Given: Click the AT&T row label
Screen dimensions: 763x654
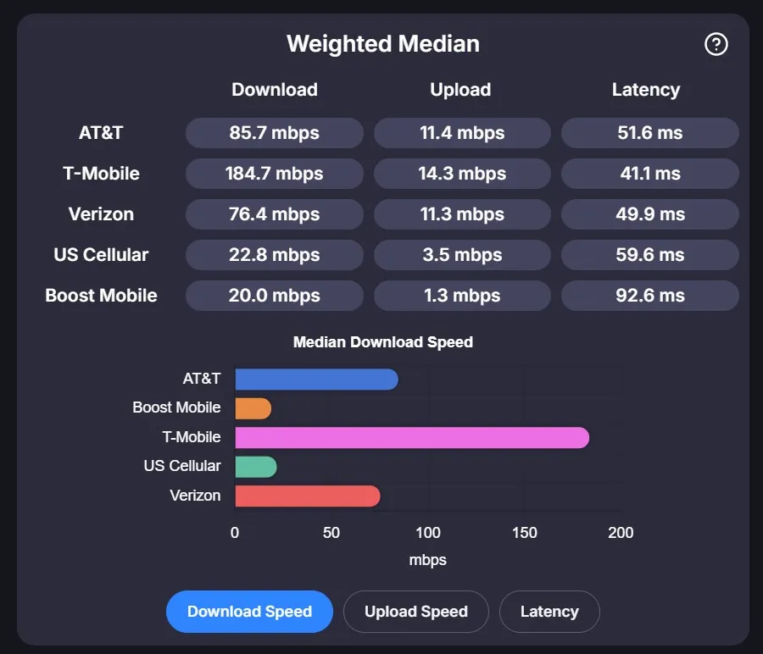Looking at the screenshot, I should [100, 133].
